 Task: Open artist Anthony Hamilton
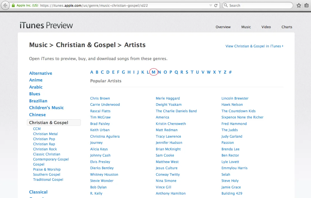pos(171,193)
